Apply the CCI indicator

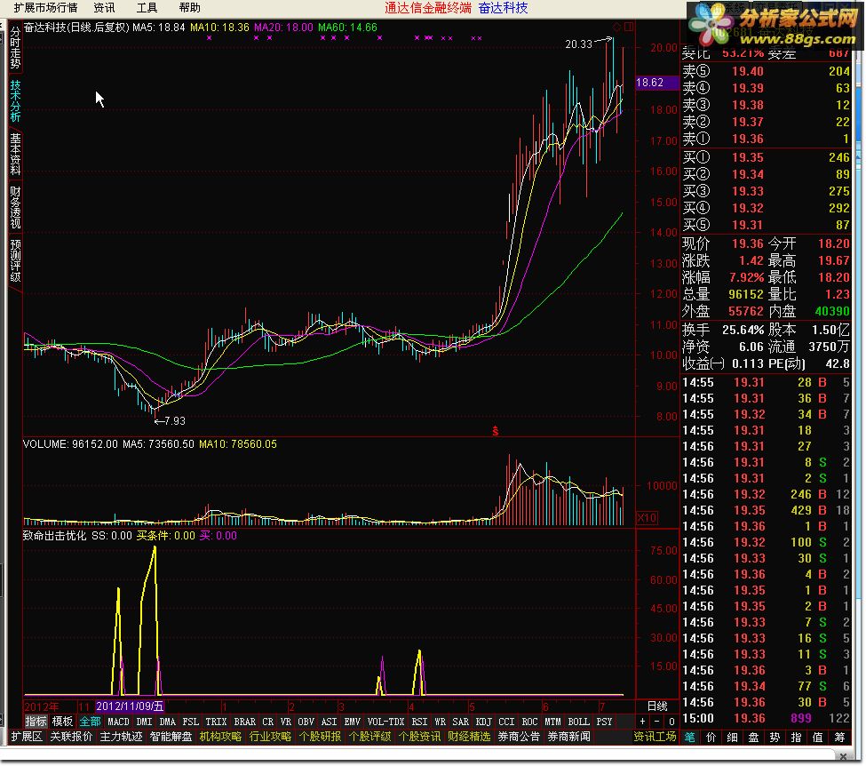coord(506,722)
